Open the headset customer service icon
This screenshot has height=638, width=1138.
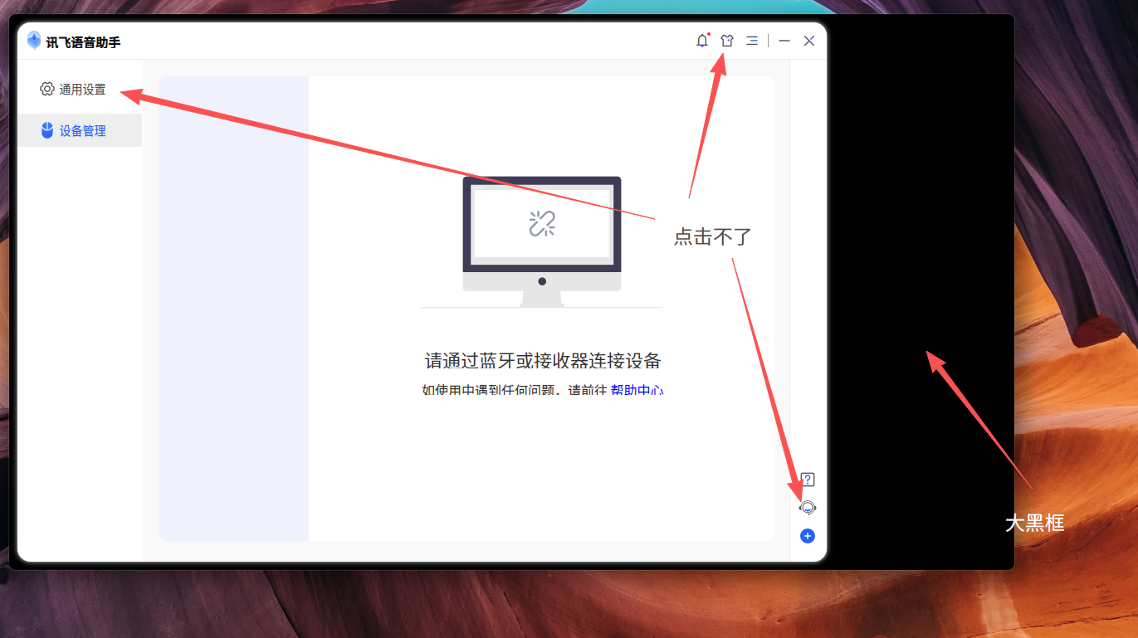pos(808,508)
